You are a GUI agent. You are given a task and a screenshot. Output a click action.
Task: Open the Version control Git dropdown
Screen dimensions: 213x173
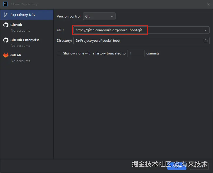99,16
